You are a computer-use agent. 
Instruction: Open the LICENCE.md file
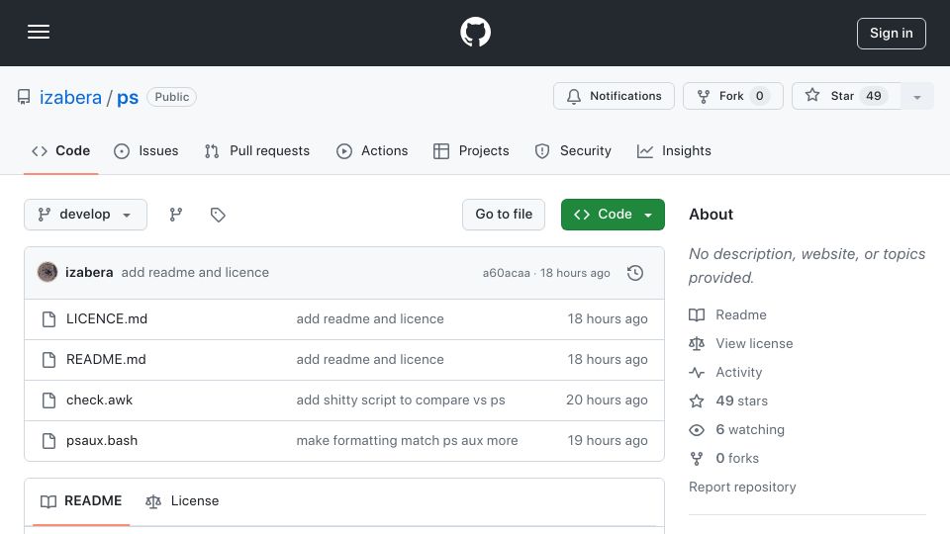107,319
